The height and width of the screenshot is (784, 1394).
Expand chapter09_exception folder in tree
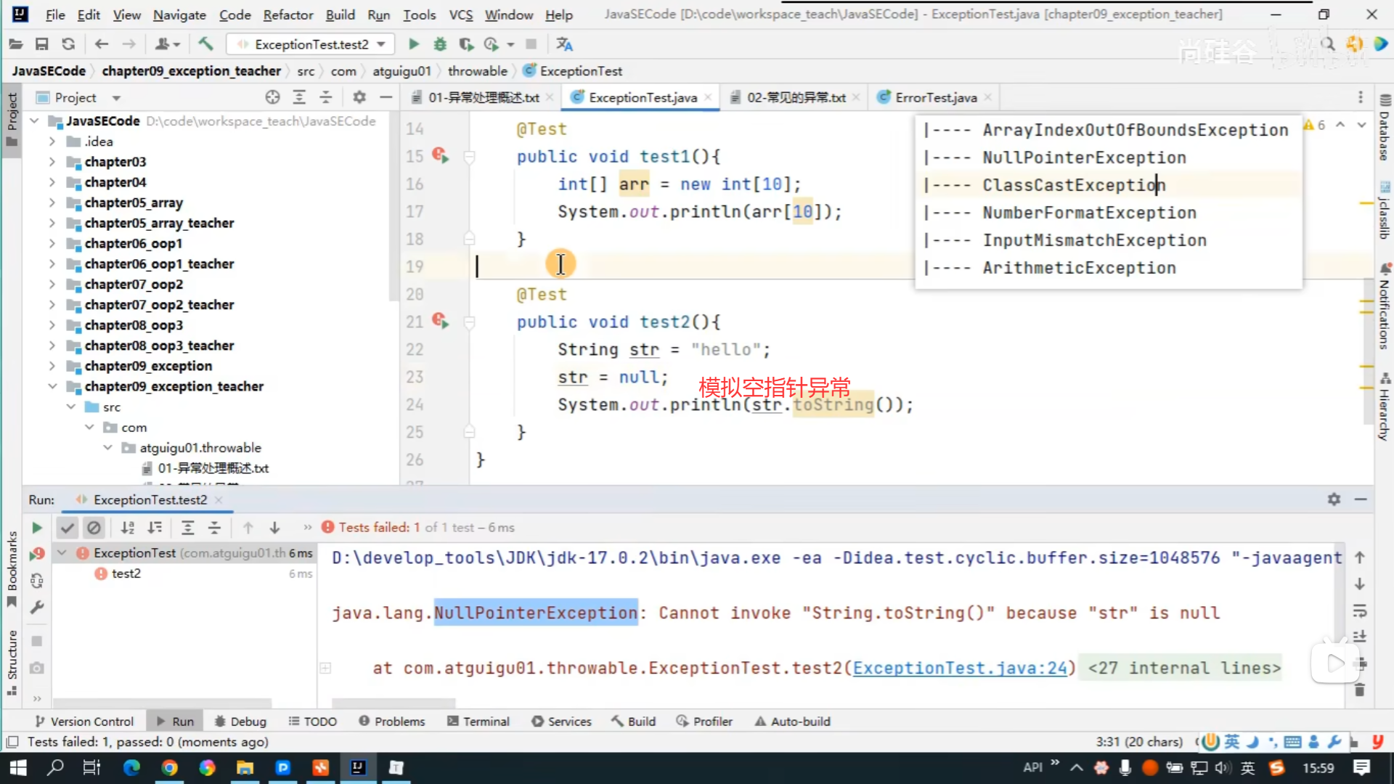[x=52, y=366]
